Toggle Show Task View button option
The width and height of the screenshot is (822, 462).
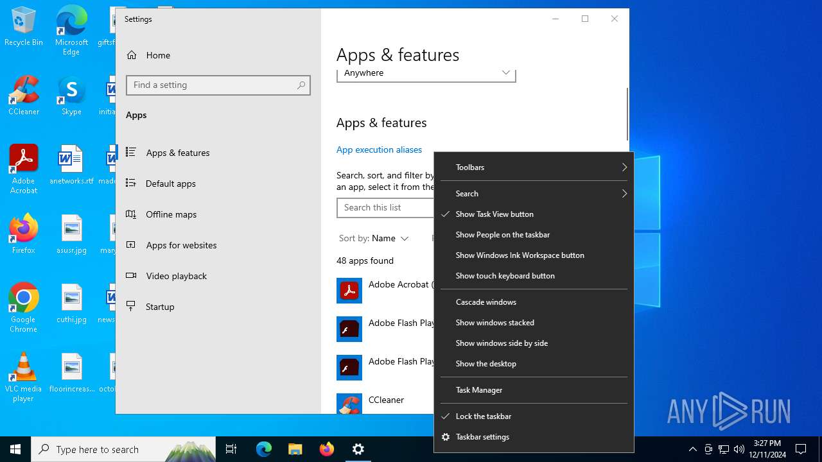pyautogui.click(x=534, y=214)
